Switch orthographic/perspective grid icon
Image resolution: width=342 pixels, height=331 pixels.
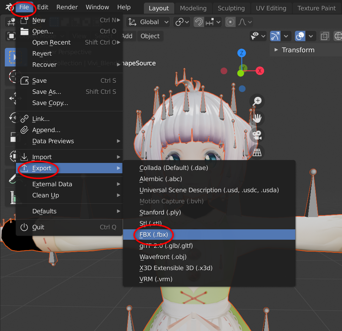(257, 152)
